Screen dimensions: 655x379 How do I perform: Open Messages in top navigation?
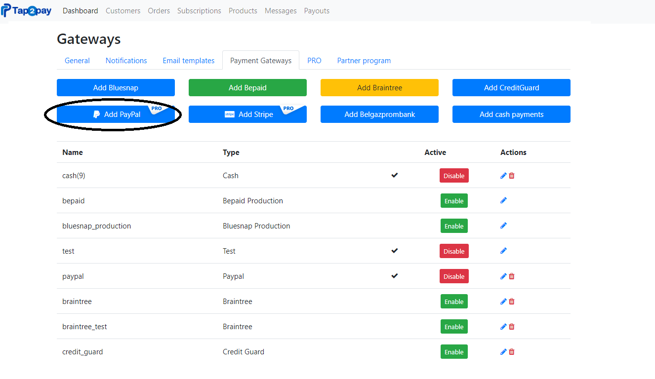281,11
